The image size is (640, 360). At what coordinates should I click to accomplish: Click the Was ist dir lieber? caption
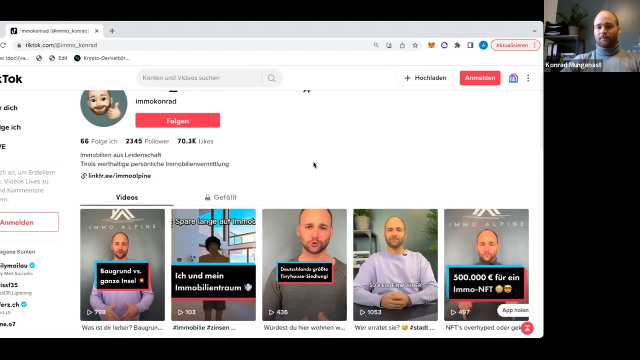pos(122,327)
